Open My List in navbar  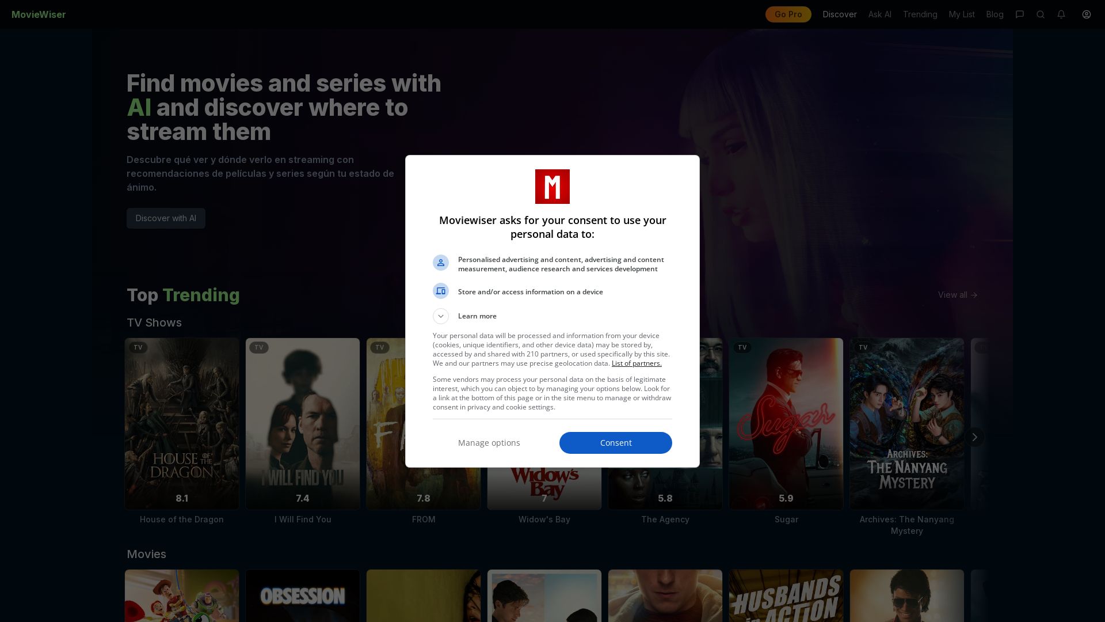point(962,14)
